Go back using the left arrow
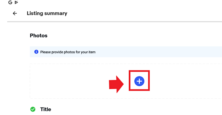Viewport: 222px width, 115px height. [x=15, y=13]
